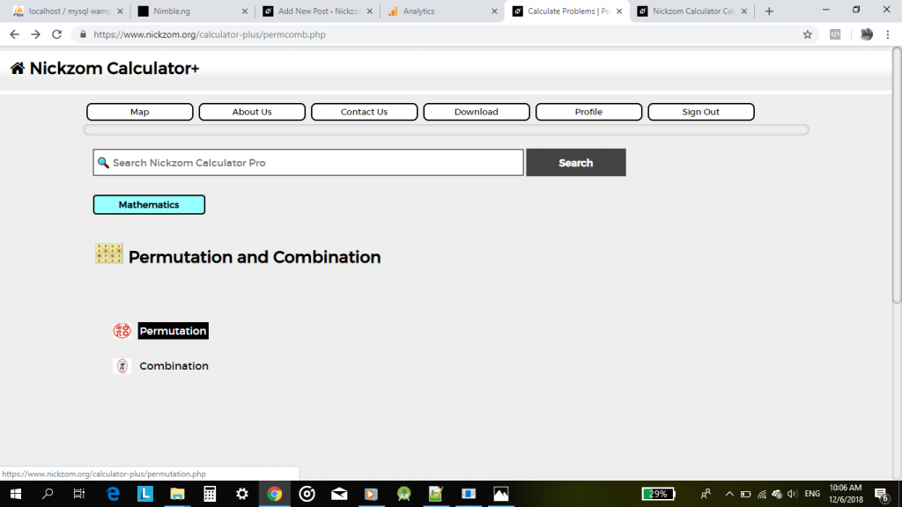
Task: Show hidden system tray icons
Action: (x=729, y=494)
